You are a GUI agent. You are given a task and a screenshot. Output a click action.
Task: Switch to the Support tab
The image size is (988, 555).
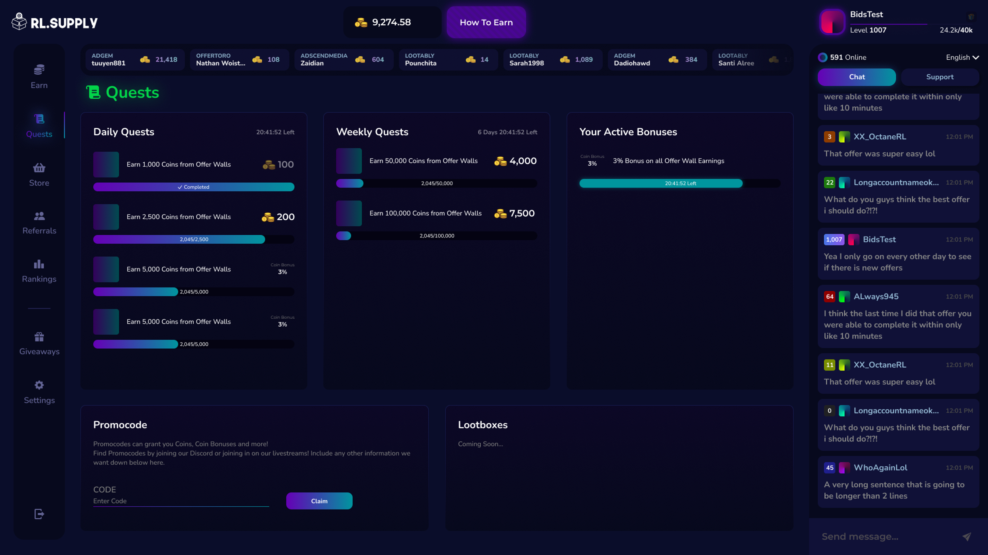tap(940, 77)
